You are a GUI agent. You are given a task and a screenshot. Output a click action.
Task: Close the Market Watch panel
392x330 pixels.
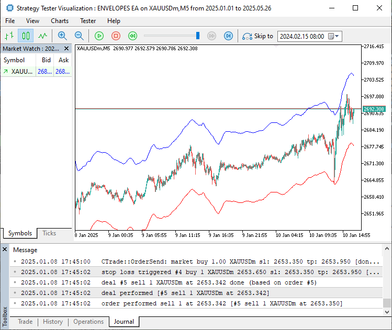(x=68, y=49)
